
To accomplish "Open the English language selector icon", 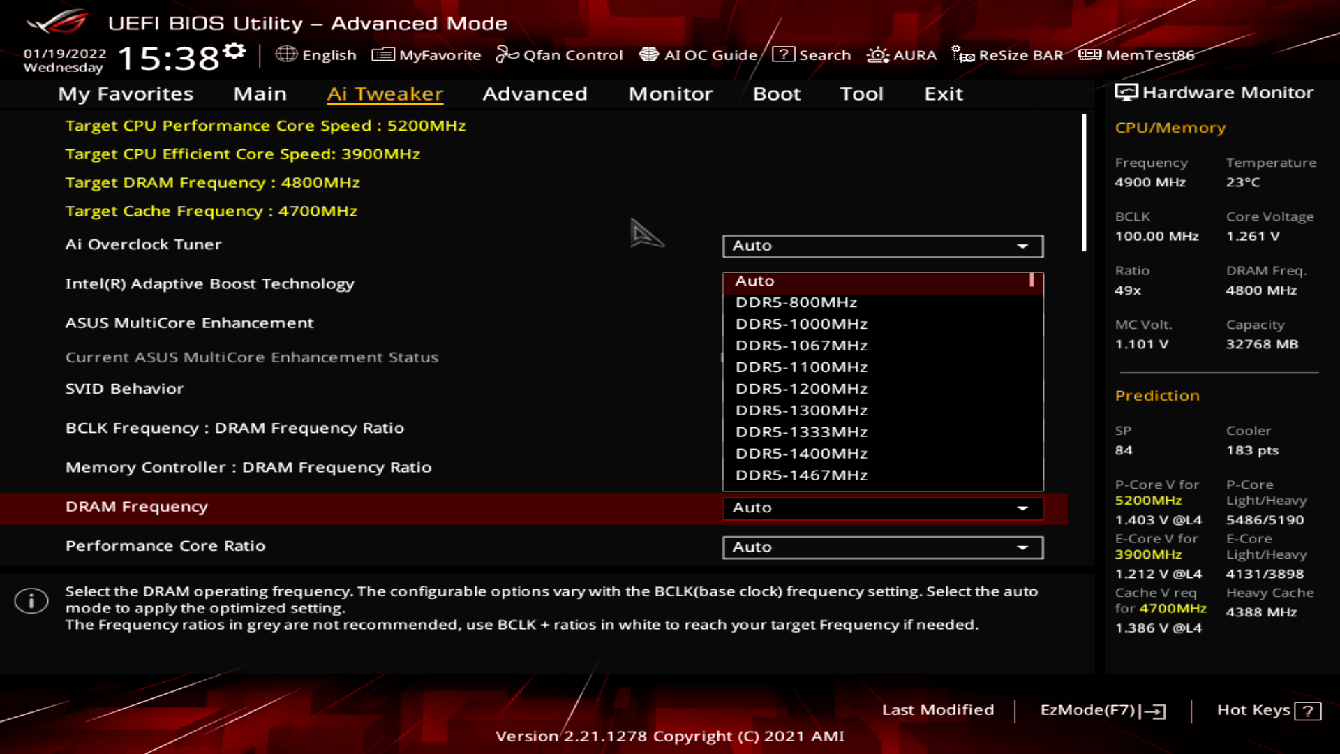I will tap(288, 54).
